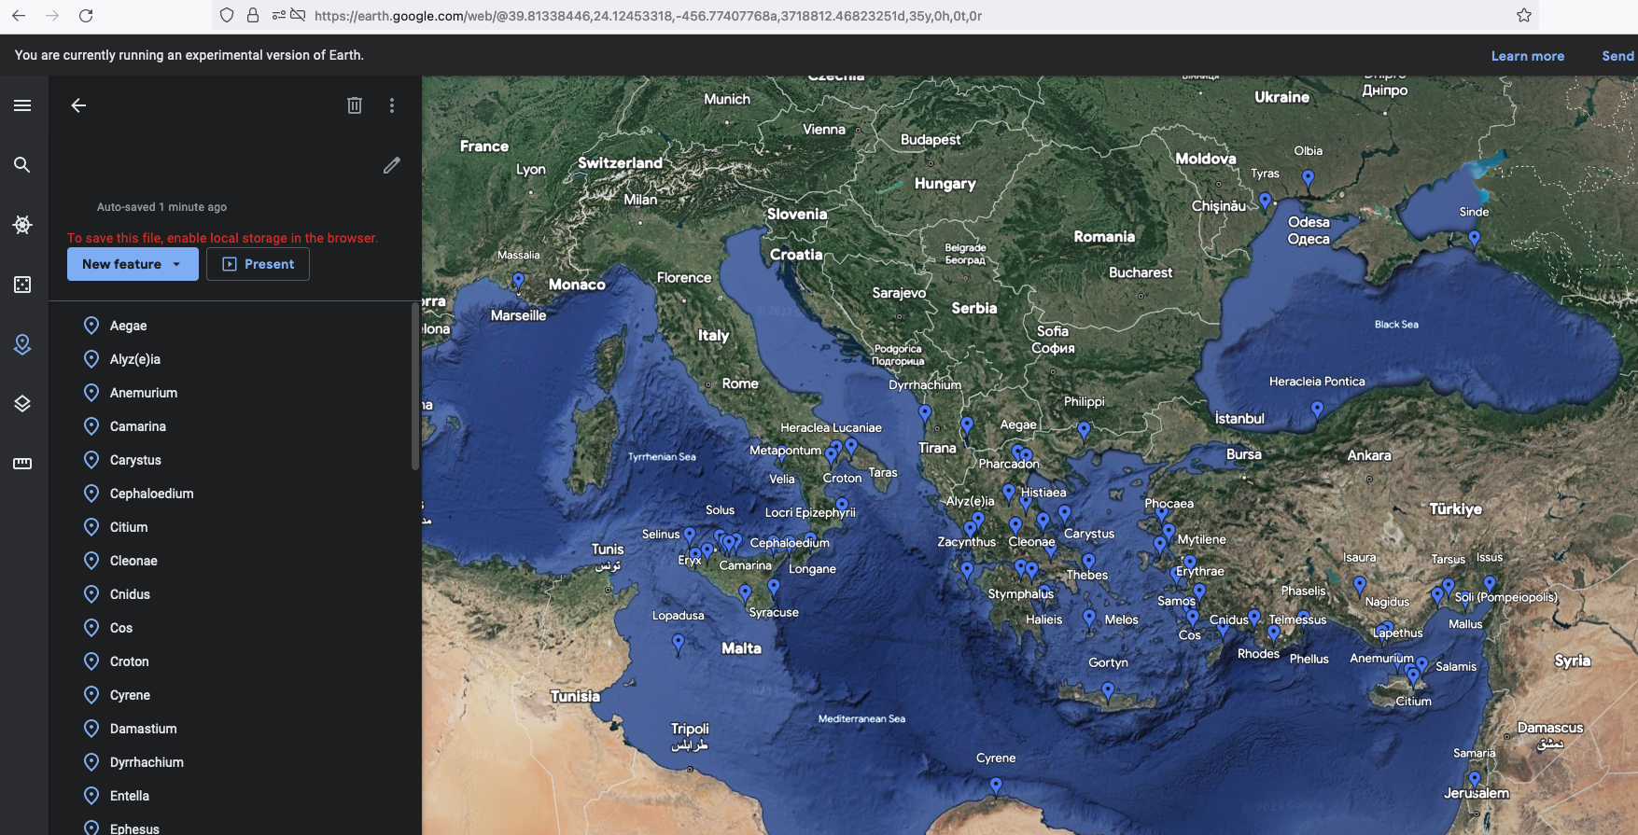The width and height of the screenshot is (1638, 835).
Task: Click the feature list scrollbar
Action: [x=415, y=387]
